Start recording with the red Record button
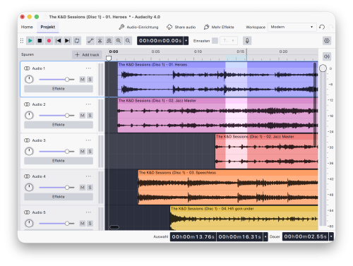Screen dimensions: 353x266 click(x=49, y=41)
